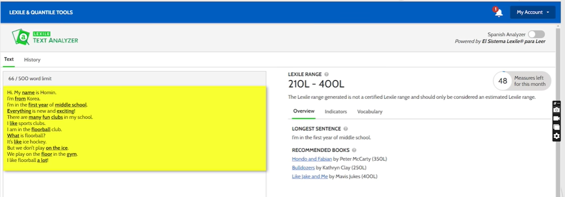This screenshot has height=197, width=565.
Task: Click the Longest Sentence help icon
Action: point(346,128)
